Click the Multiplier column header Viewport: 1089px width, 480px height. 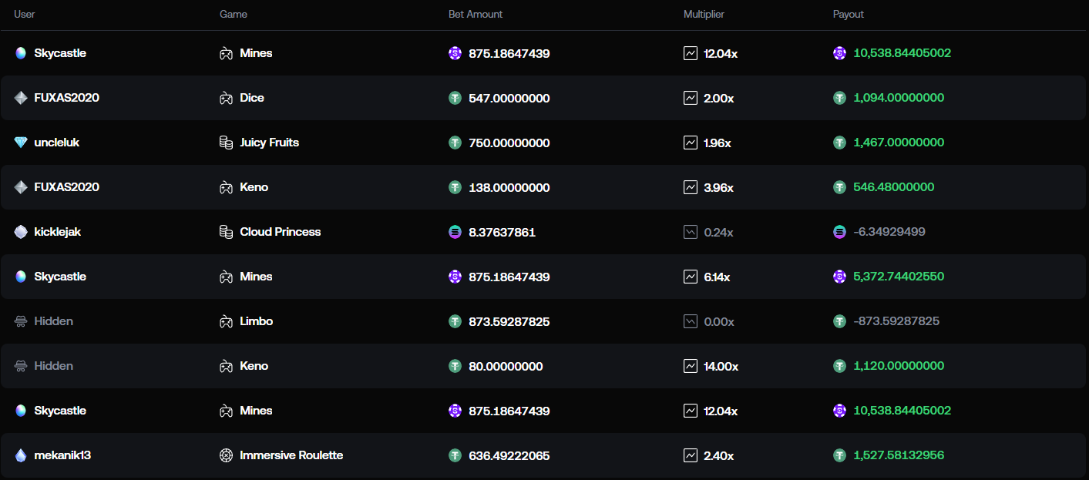click(704, 15)
